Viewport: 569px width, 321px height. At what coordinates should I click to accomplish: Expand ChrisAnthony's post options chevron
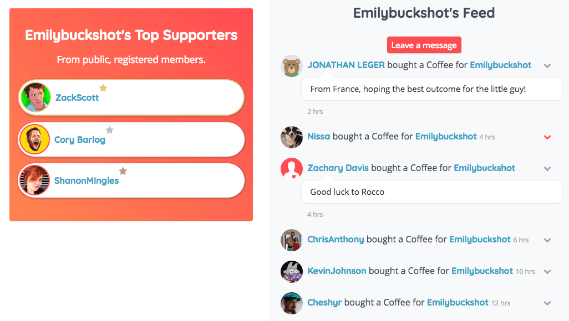(547, 240)
